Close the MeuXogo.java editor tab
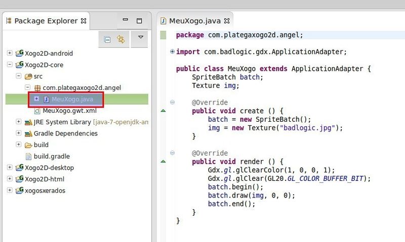 point(227,21)
